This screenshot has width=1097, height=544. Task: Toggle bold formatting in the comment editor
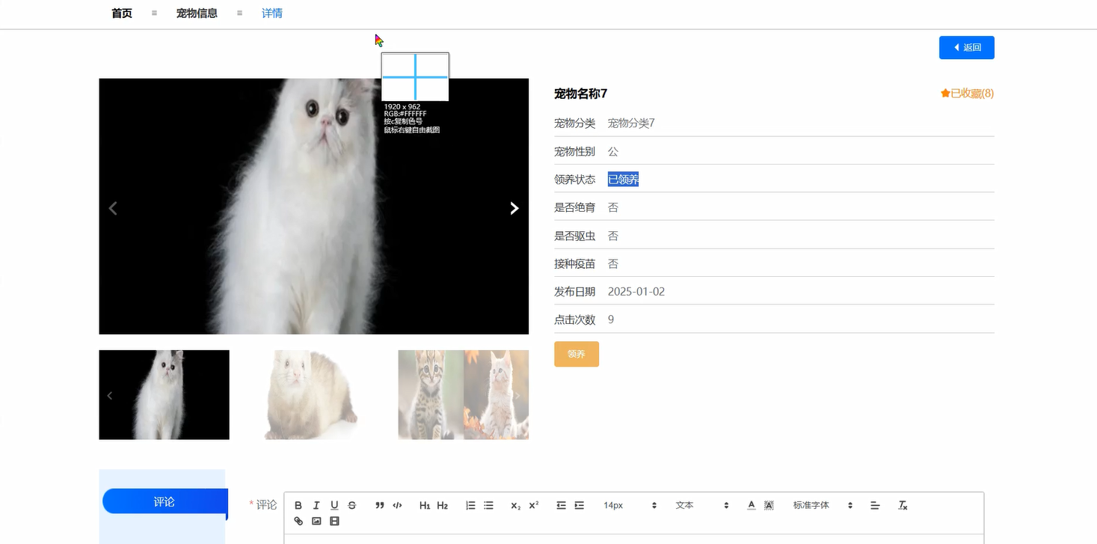298,505
